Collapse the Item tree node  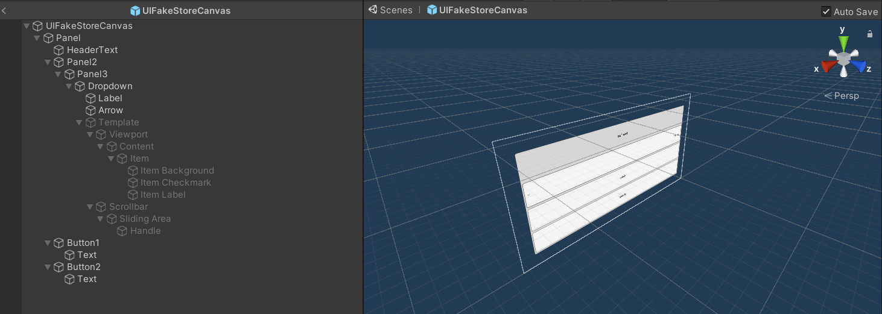coord(111,159)
